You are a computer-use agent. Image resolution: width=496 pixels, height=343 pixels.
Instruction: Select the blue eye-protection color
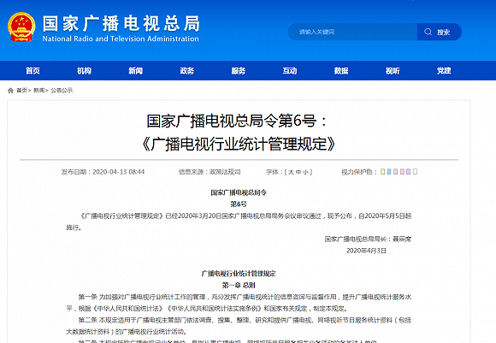pos(389,171)
